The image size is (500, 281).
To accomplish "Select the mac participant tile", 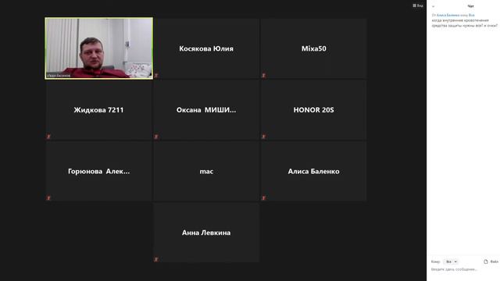I will pyautogui.click(x=206, y=171).
